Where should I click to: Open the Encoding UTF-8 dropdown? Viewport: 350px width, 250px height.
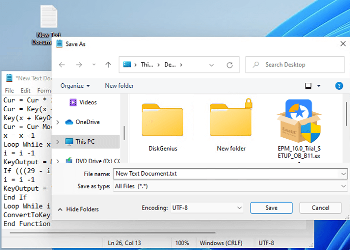206,208
